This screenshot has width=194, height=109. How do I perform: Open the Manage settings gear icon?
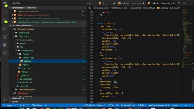pyautogui.click(x=5, y=99)
